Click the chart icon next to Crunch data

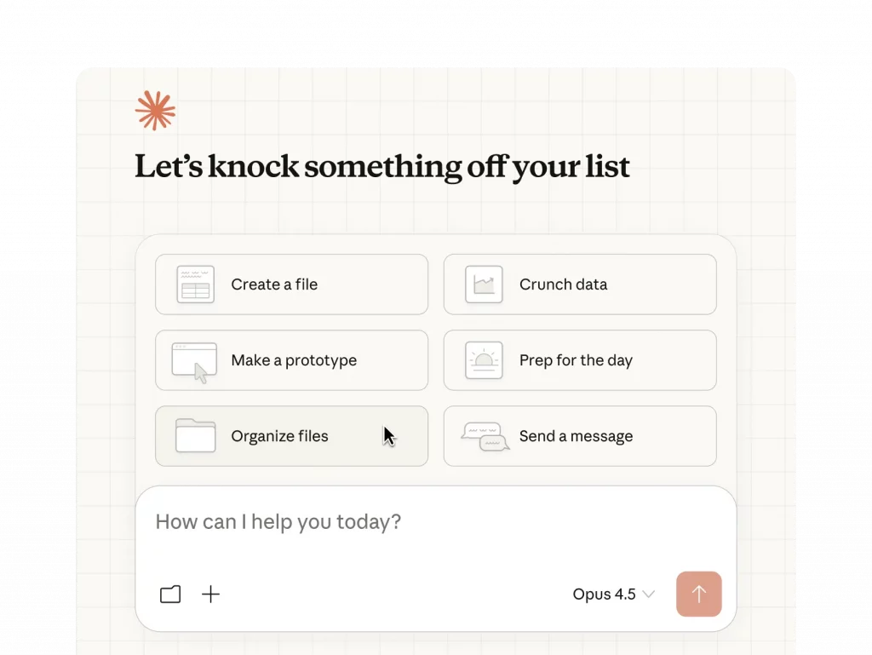click(483, 284)
